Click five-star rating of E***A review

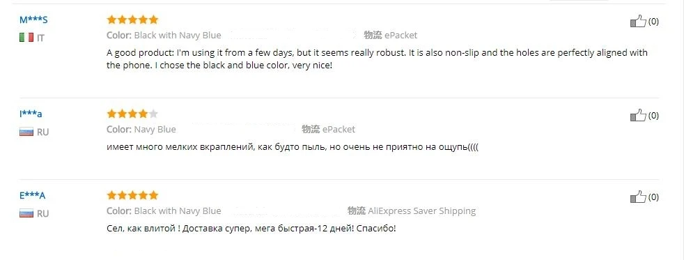pos(132,195)
